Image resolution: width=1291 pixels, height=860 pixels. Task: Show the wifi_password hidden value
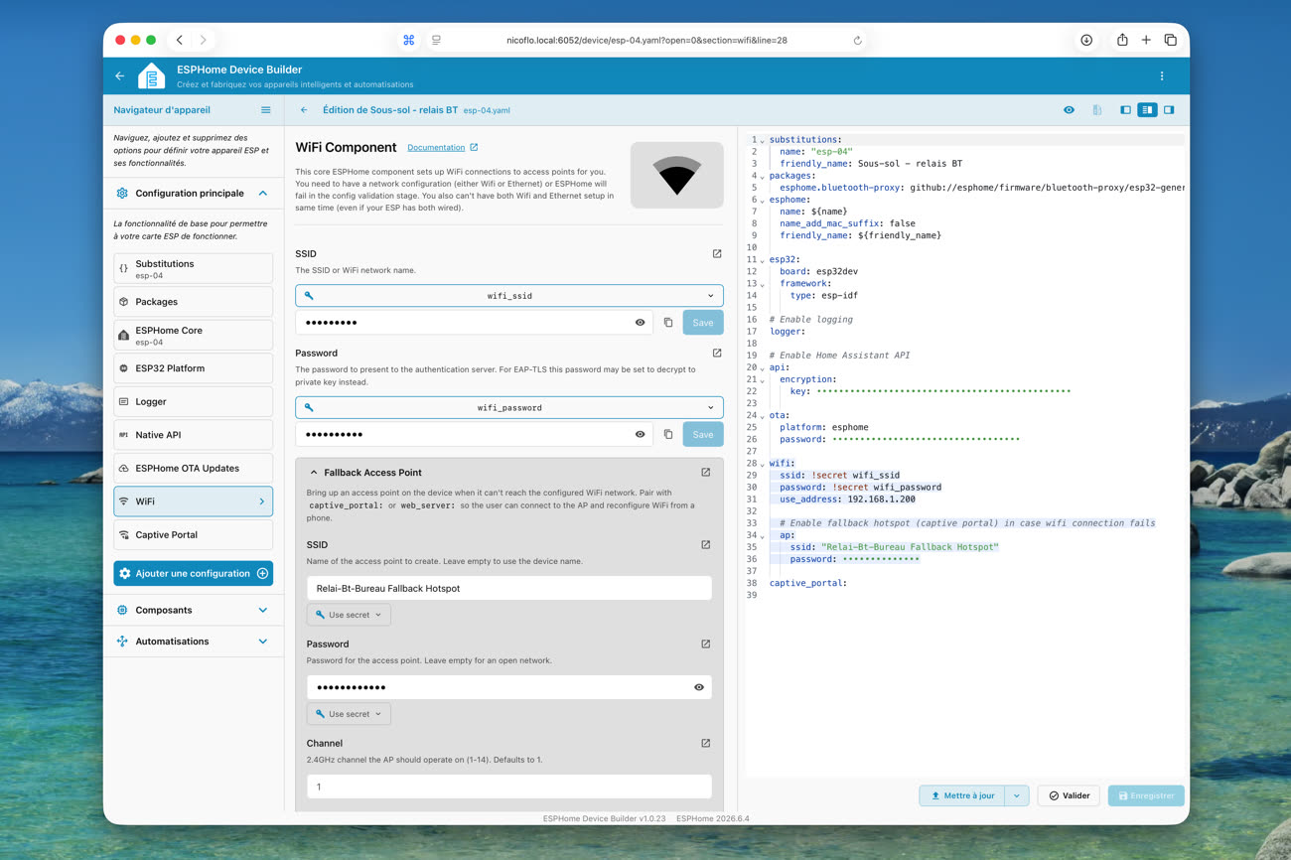coord(640,434)
